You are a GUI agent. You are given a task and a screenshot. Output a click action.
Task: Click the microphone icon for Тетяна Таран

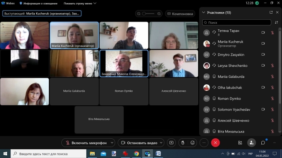[x=272, y=32]
